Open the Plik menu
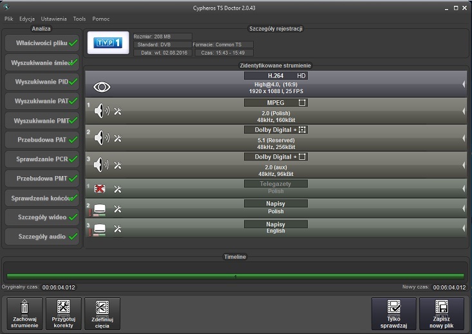Viewport: 472px width, 334px height. [x=9, y=19]
